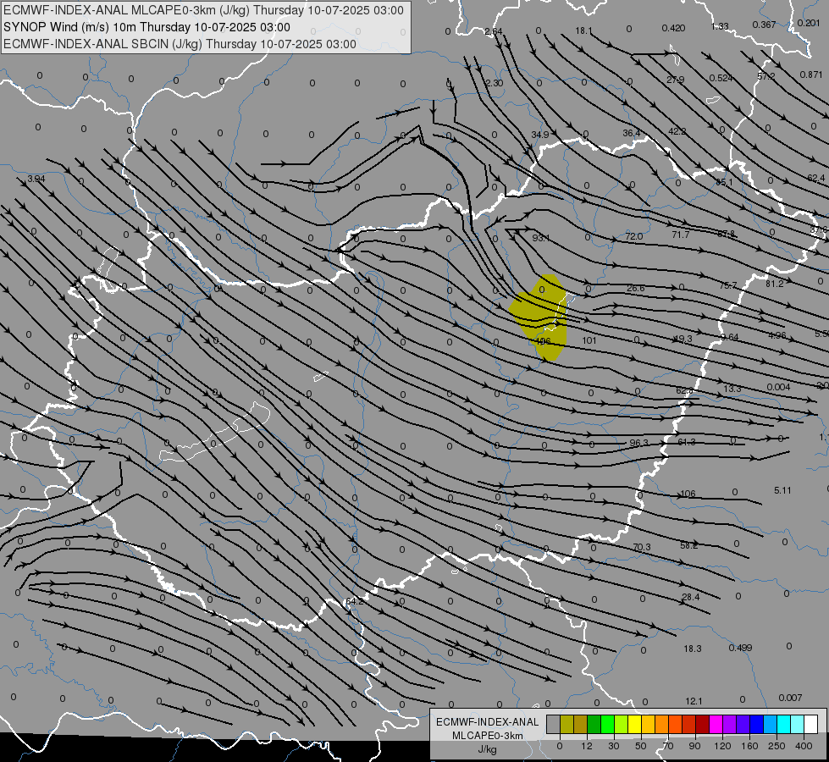Click the map value 13.3
829x762 pixels.
click(x=732, y=389)
